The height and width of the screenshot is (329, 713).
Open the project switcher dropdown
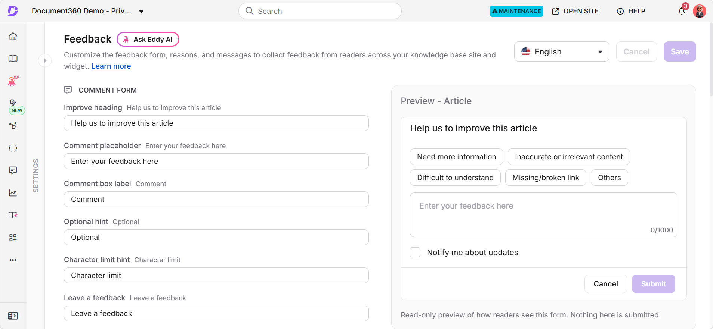pos(88,11)
